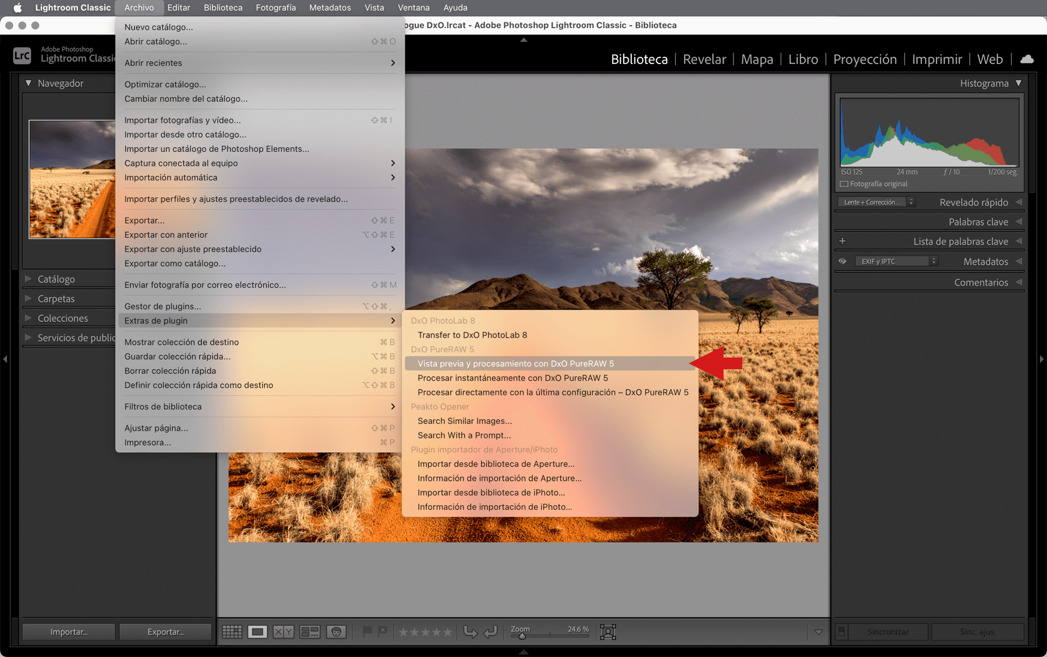Viewport: 1047px width, 657px height.
Task: Switch to Revelar module
Action: [704, 59]
